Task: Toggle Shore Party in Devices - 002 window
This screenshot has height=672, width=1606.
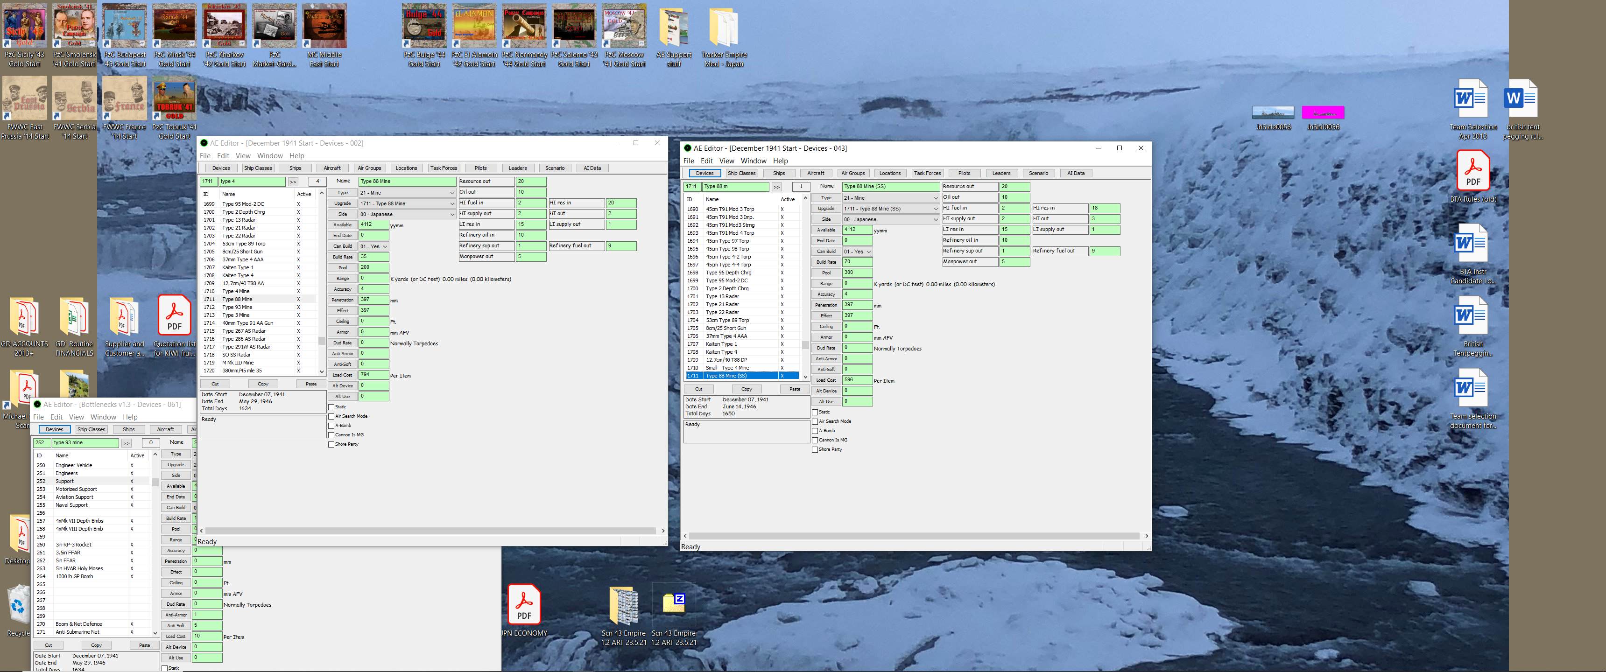Action: tap(331, 444)
